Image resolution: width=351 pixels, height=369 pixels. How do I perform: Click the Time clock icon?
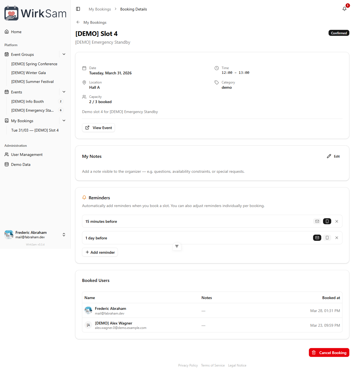click(217, 68)
